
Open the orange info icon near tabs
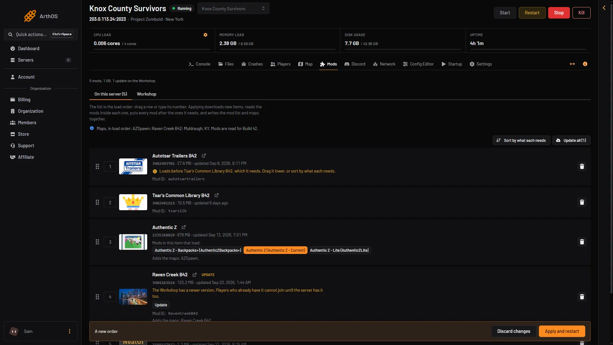pyautogui.click(x=585, y=64)
